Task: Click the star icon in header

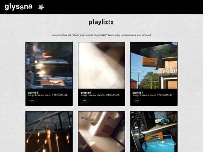Action: tap(41, 7)
